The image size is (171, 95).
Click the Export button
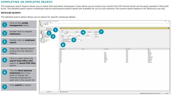(x=96, y=36)
